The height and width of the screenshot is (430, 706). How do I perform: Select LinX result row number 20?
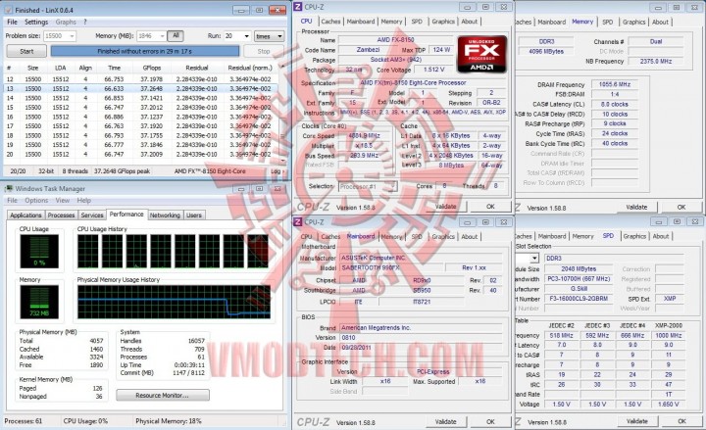point(141,155)
